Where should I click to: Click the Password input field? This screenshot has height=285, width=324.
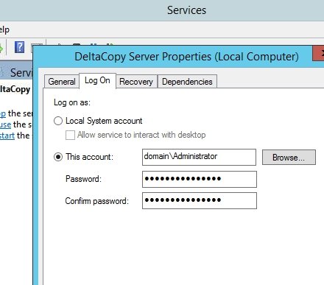200,179
